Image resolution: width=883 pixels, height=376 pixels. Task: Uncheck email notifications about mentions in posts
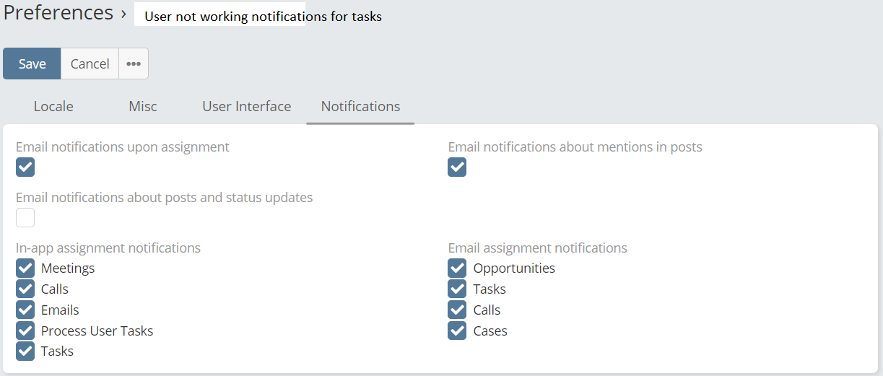point(457,167)
